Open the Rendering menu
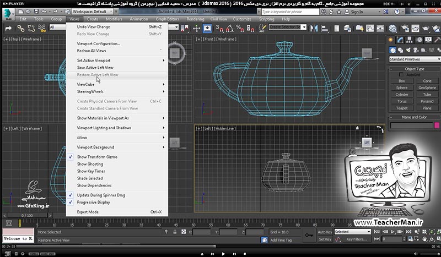The height and width of the screenshot is (257, 441). click(x=195, y=19)
